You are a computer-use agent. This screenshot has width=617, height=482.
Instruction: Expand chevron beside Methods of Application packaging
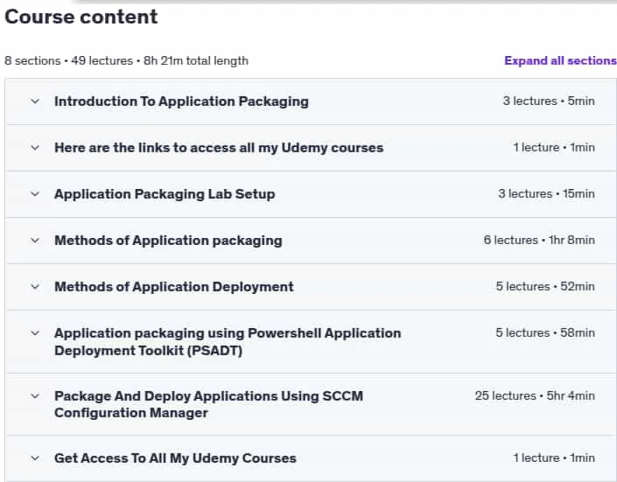tap(35, 241)
